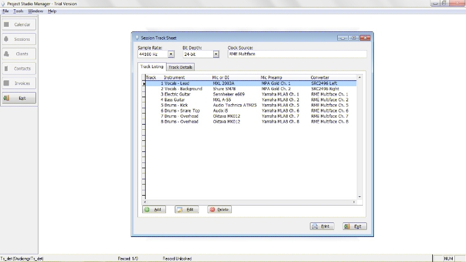466x262 pixels.
Task: Click the sidebar Exit door icon
Action: click(x=7, y=98)
